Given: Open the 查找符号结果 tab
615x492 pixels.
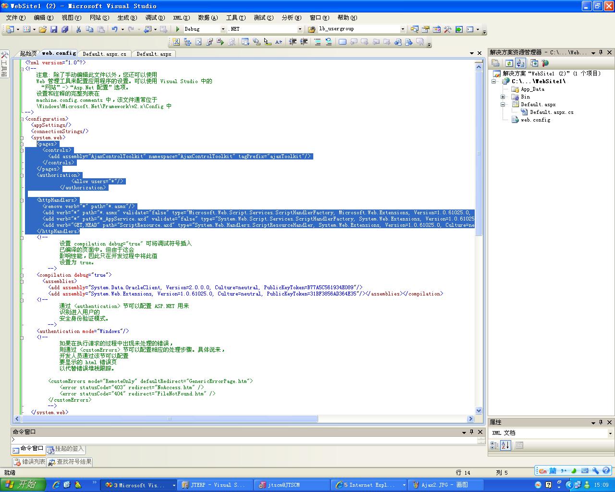Looking at the screenshot, I should (70, 462).
